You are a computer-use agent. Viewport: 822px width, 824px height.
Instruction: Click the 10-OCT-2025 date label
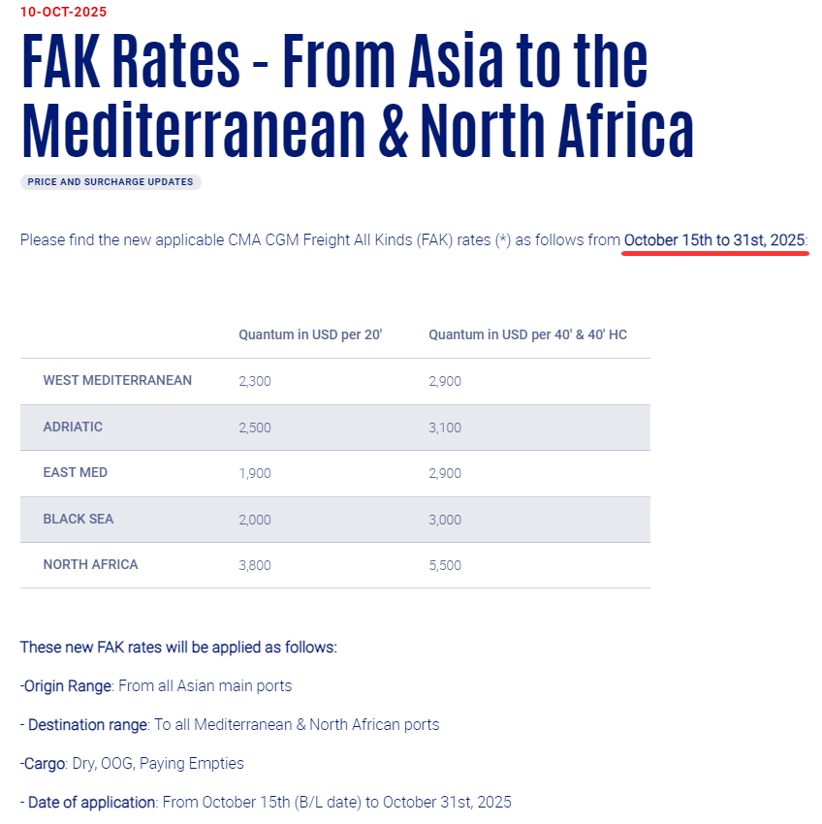tap(64, 13)
